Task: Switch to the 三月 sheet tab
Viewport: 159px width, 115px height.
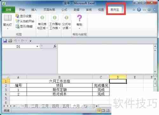Action: tap(45, 106)
